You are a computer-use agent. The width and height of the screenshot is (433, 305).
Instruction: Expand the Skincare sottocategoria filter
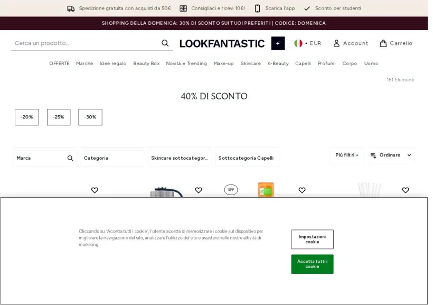pyautogui.click(x=180, y=158)
